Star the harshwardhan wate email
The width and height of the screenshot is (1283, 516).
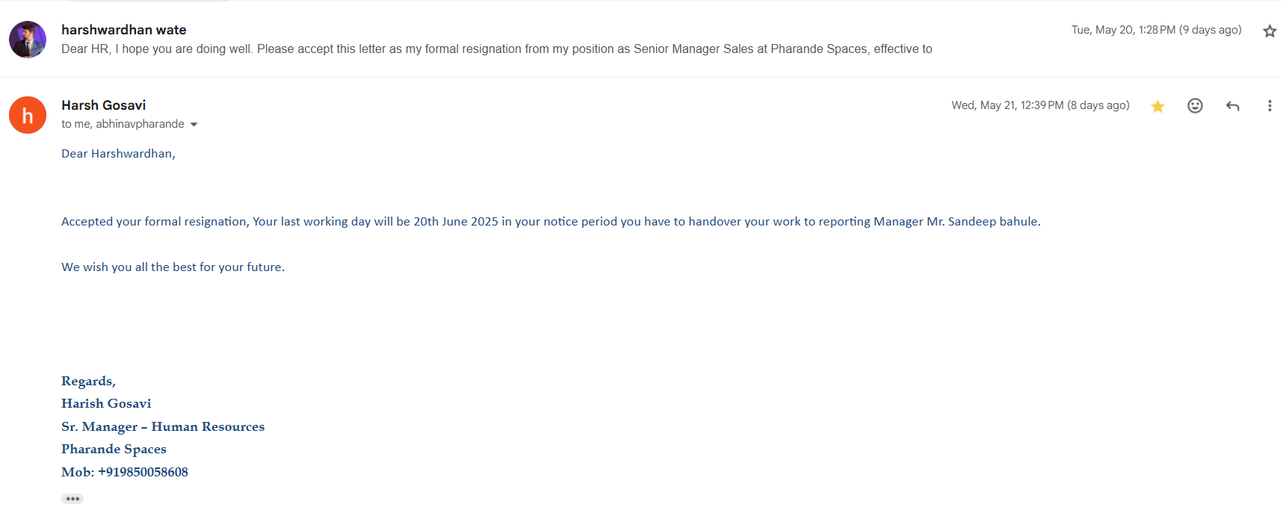(1269, 31)
